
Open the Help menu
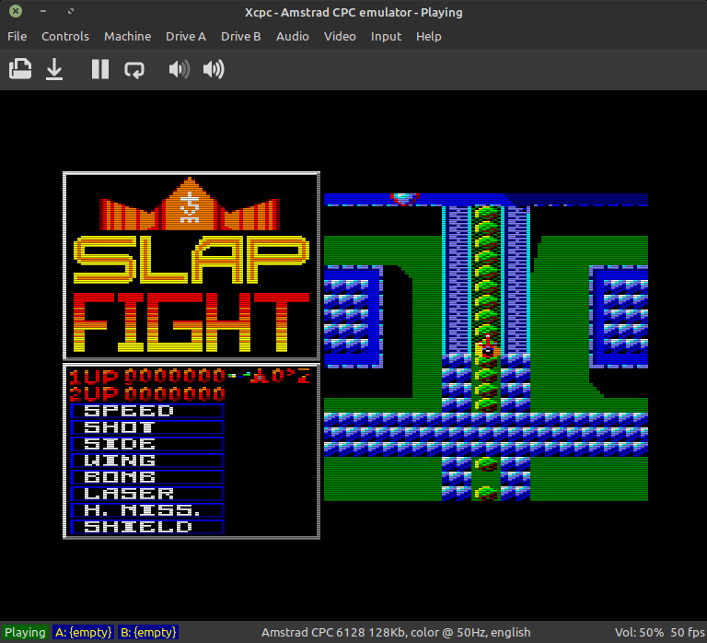pos(428,37)
